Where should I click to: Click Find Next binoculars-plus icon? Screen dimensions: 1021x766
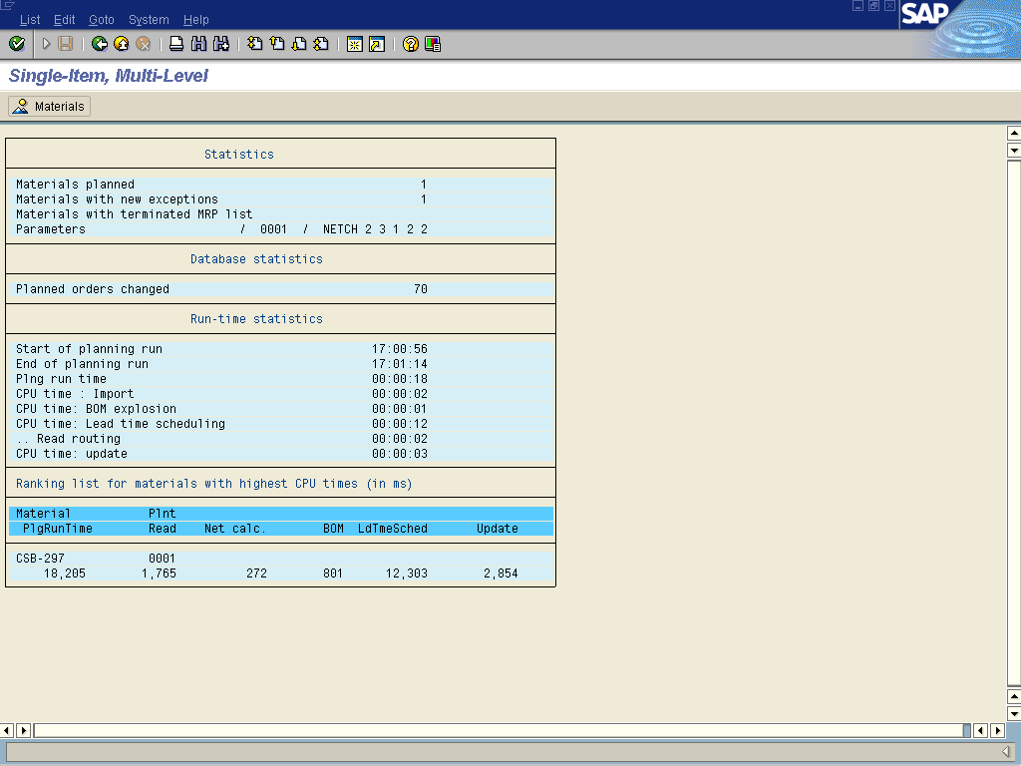pos(221,44)
